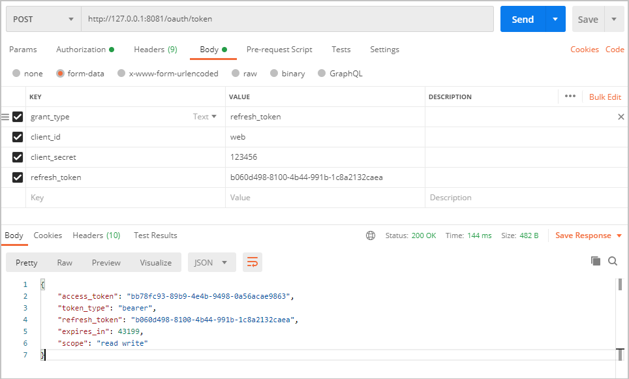Click the "read write" scope value
629x379 pixels.
(x=122, y=343)
